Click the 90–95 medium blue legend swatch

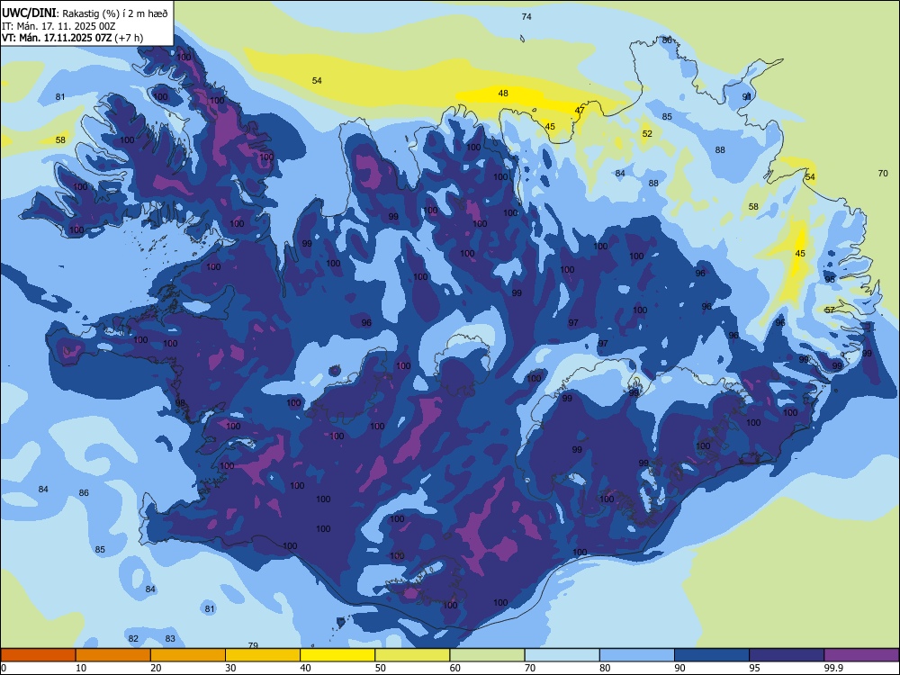tap(712, 655)
